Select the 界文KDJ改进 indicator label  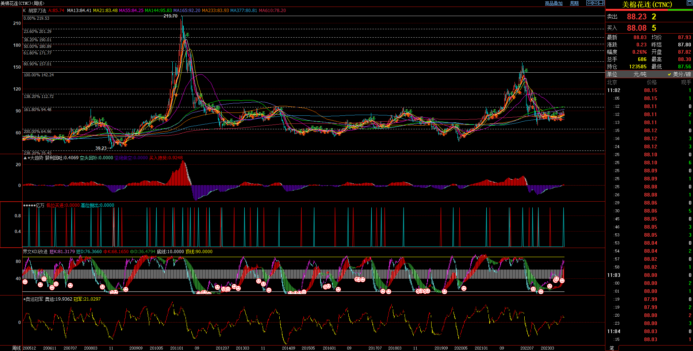[35, 252]
